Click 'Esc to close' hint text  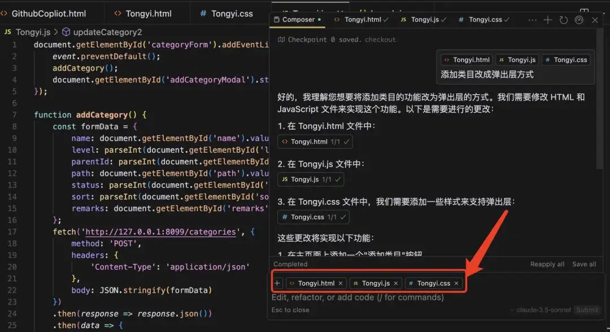click(290, 310)
